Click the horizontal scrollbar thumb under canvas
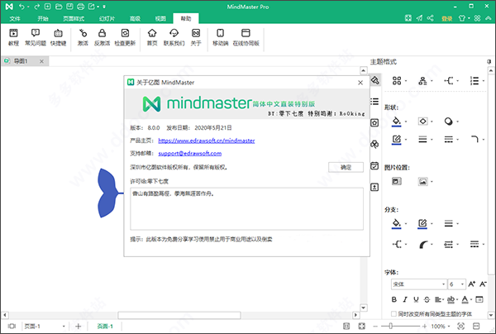496x334 pixels. pyautogui.click(x=179, y=315)
